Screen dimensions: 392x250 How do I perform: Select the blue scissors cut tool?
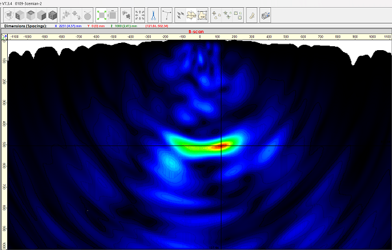pos(153,16)
